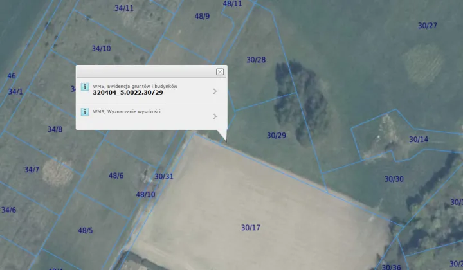Open parcel ID 320404_5.0022.30/29 details
Screen dimensions: 463x270
(128, 93)
